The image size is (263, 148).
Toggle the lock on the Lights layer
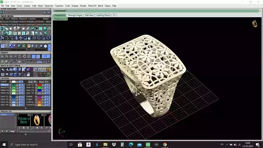(x=17, y=82)
